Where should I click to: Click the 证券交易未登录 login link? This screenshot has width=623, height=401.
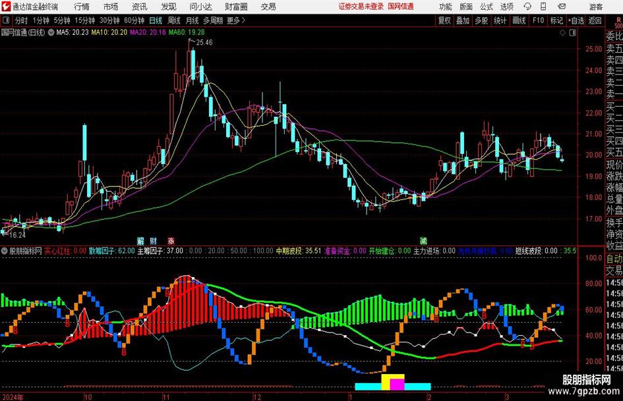pyautogui.click(x=361, y=7)
